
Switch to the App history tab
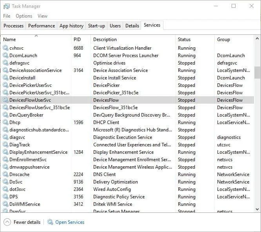(x=71, y=26)
